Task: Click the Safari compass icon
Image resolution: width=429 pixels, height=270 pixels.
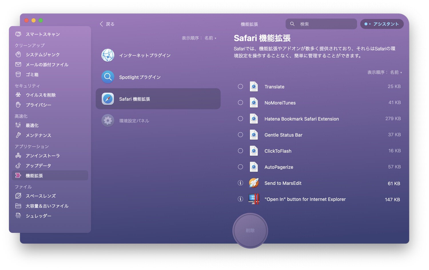Action: (x=108, y=99)
